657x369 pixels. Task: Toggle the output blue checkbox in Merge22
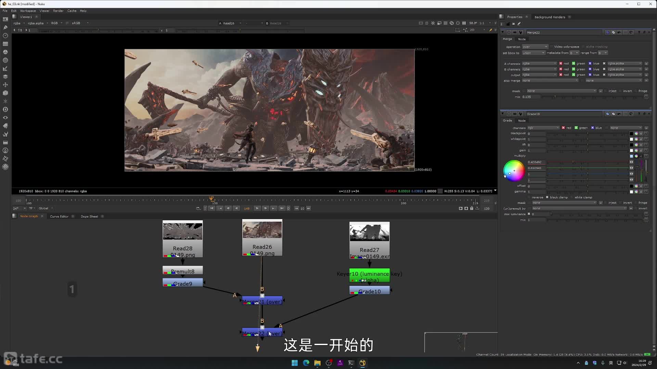590,75
